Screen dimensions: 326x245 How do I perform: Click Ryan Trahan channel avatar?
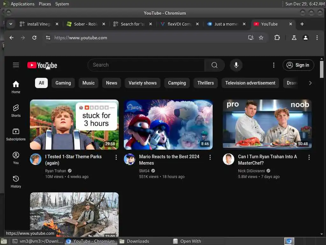pos(36,159)
